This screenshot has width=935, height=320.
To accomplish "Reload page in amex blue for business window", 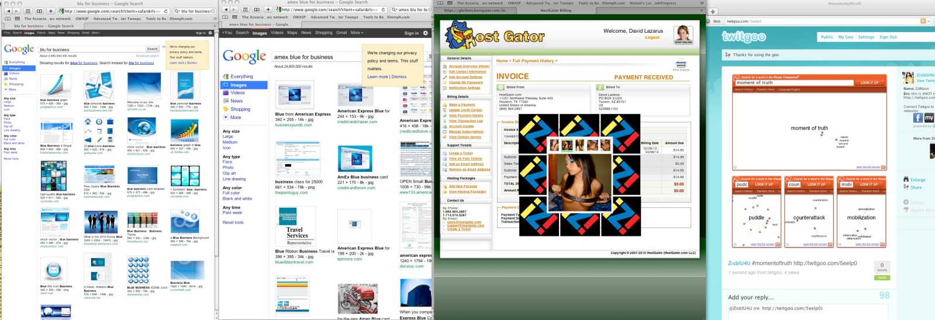I will 384,9.
